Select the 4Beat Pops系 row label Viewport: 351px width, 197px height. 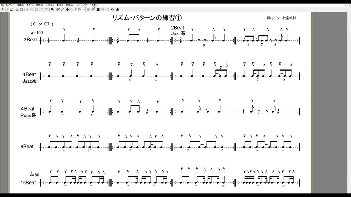(x=28, y=112)
